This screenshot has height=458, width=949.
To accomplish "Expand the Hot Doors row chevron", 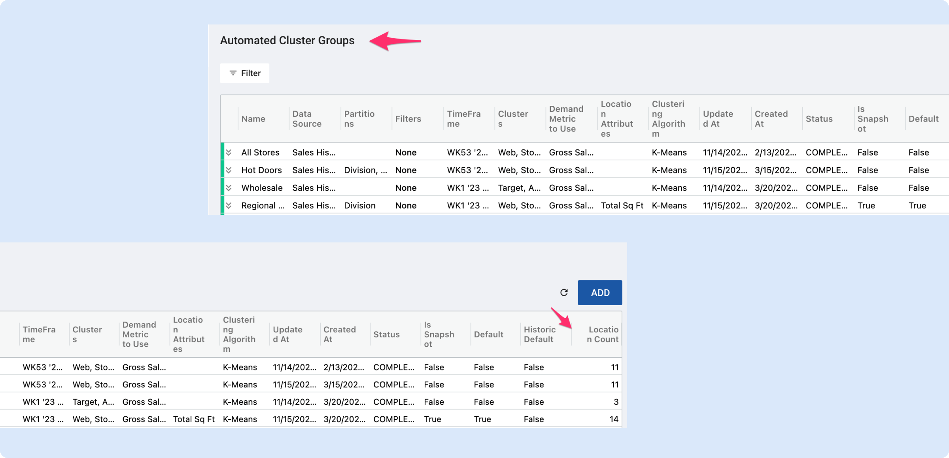I will (229, 170).
